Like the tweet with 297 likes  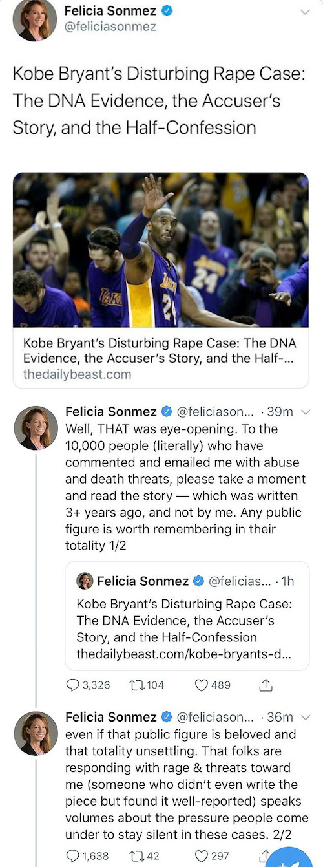[202, 855]
